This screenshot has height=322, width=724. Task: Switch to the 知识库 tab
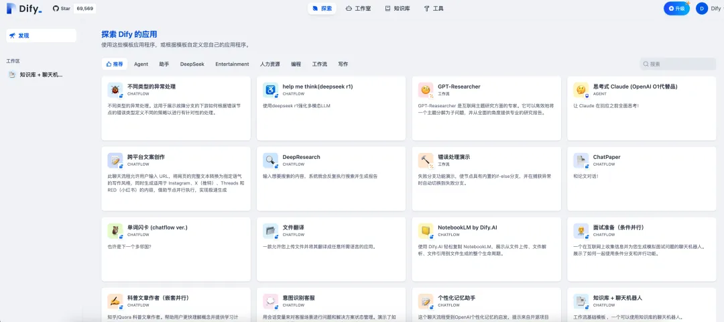pos(397,9)
